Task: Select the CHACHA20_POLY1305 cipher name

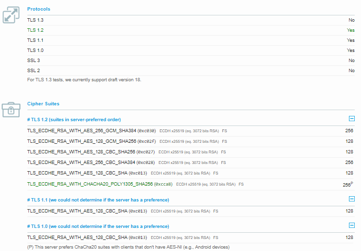Action: pyautogui.click(x=90, y=184)
